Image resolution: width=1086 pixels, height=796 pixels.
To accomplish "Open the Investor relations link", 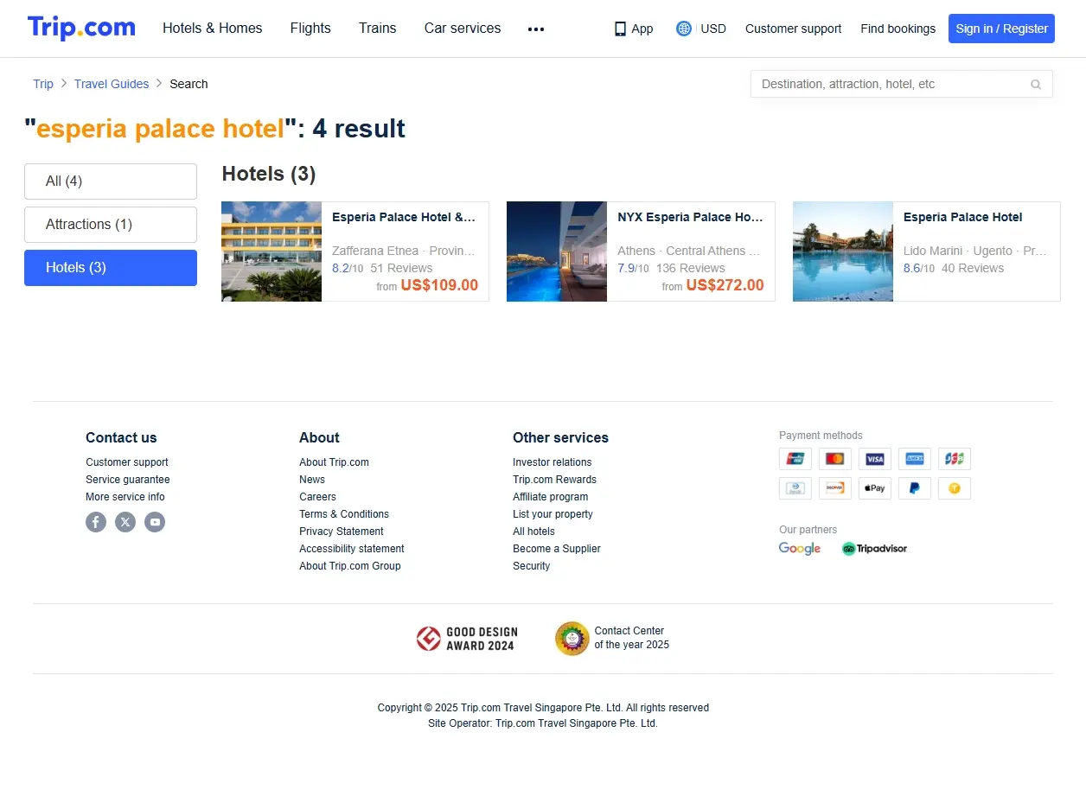I will point(553,462).
